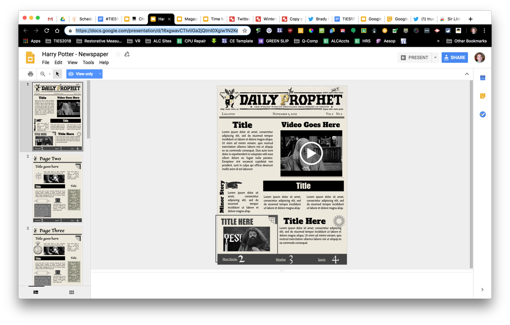Image resolution: width=510 pixels, height=325 pixels.
Task: Open the zoom level dropdown arrow
Action: click(50, 74)
